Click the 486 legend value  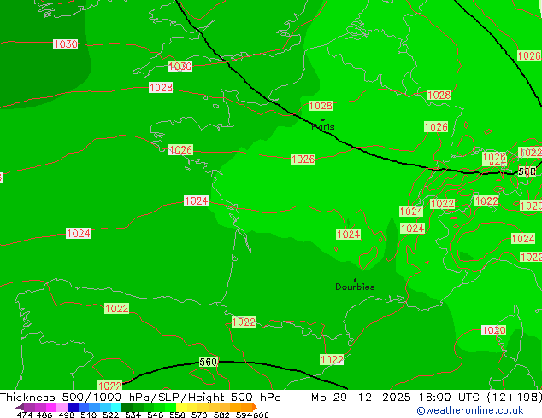point(44,415)
